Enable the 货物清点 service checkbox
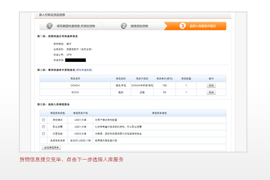The width and height of the screenshot is (270, 180). point(44,120)
